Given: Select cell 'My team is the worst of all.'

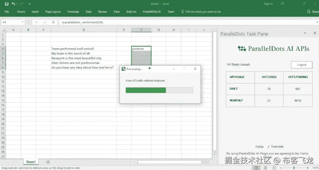Looking at the screenshot, I should click(83, 53).
